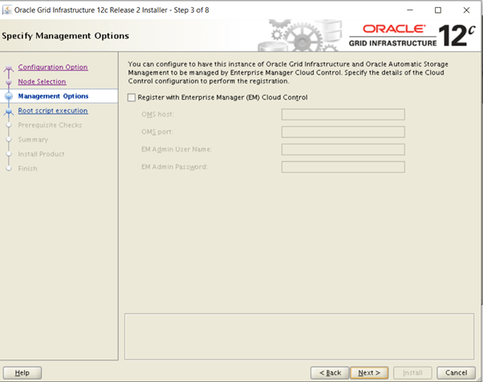Click the OMS host text field

pyautogui.click(x=343, y=114)
